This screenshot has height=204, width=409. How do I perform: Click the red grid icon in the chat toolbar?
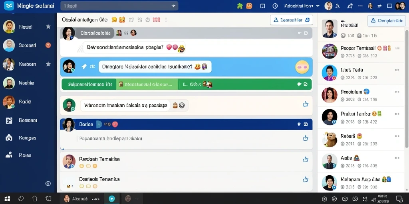point(156,20)
